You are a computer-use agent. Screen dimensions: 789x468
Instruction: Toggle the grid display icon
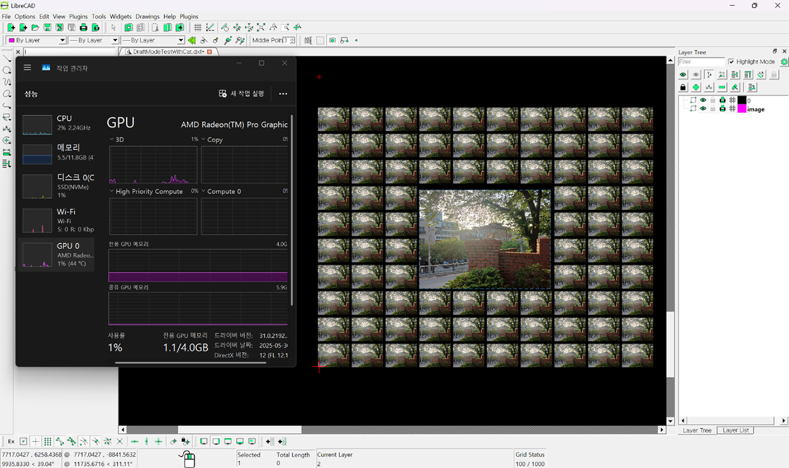(197, 27)
